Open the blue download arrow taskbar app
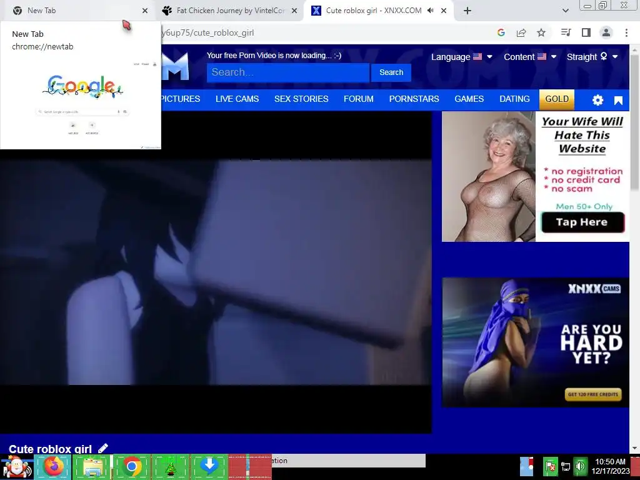 (209, 466)
